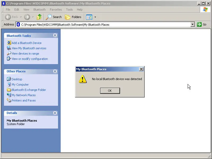Go up one folder level
This screenshot has height=159, width=212.
39,17
